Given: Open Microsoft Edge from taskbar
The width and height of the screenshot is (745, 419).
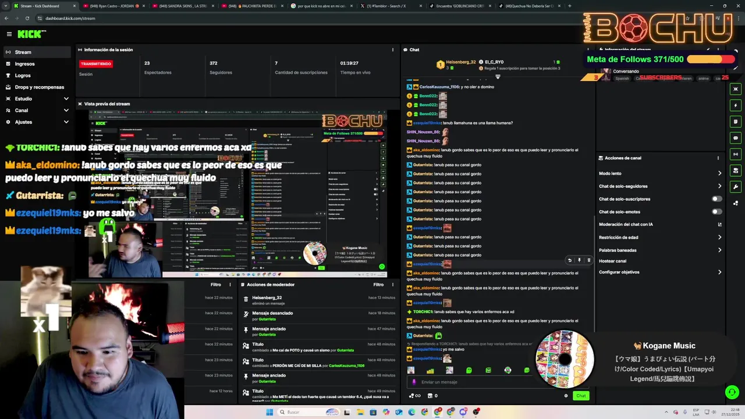Looking at the screenshot, I should 411,412.
